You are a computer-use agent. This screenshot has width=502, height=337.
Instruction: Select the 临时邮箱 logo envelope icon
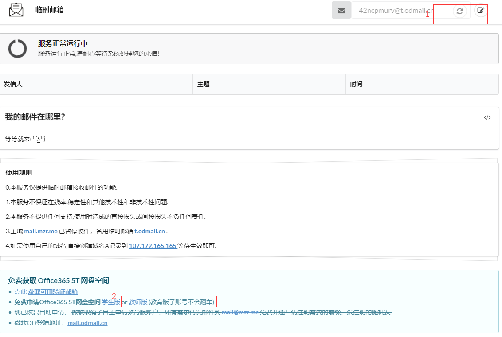click(x=16, y=9)
